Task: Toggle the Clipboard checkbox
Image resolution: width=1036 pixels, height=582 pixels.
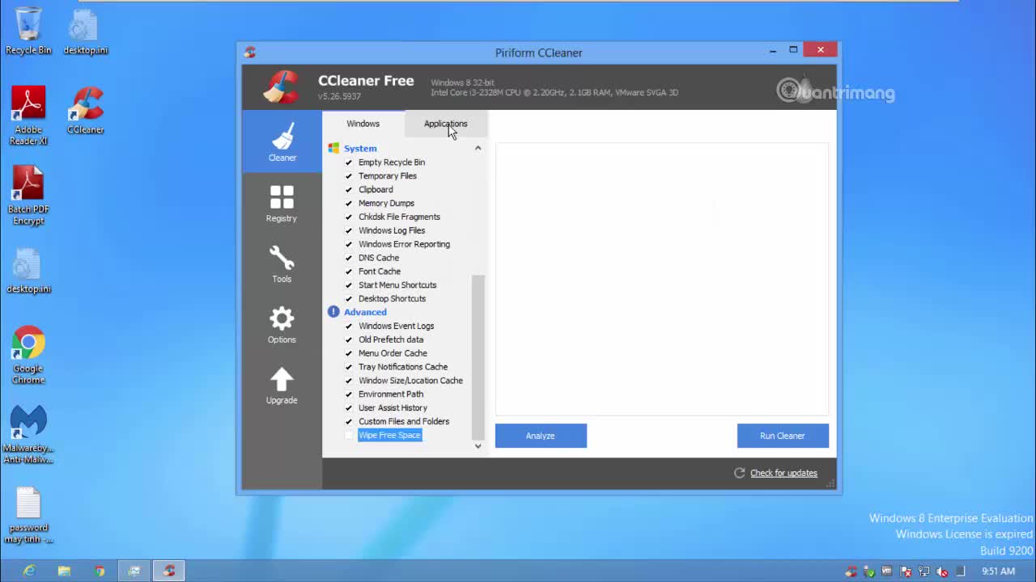Action: pyautogui.click(x=349, y=190)
